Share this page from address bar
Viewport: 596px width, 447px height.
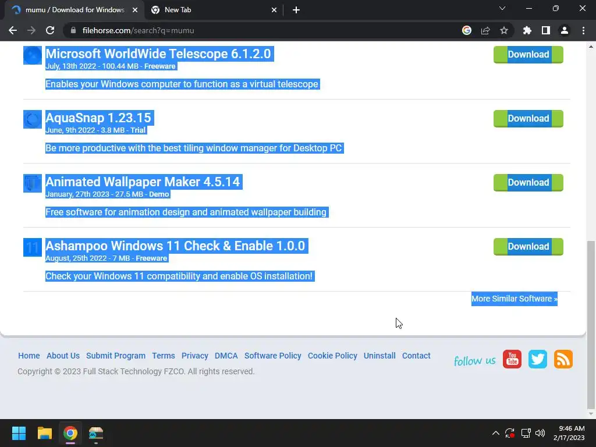pyautogui.click(x=485, y=30)
